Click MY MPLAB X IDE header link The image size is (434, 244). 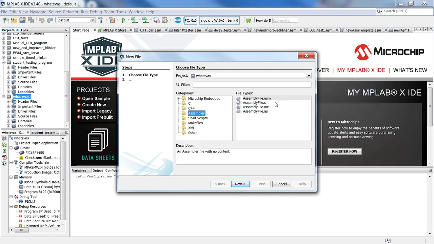point(361,70)
